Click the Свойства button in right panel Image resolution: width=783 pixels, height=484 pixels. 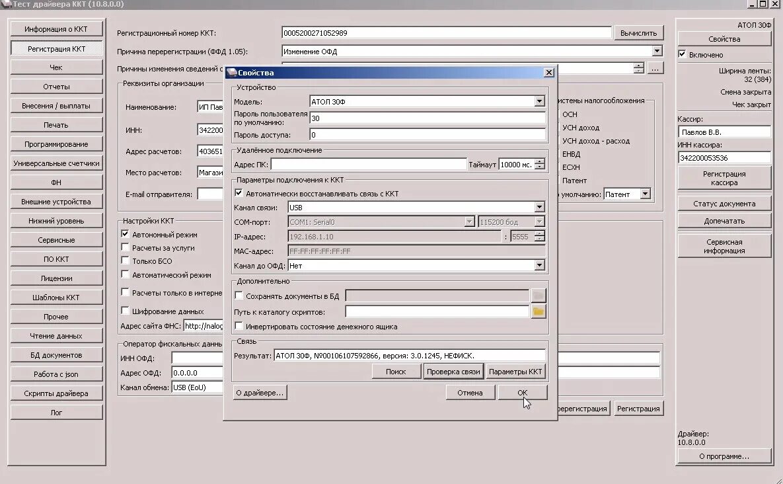click(x=724, y=39)
